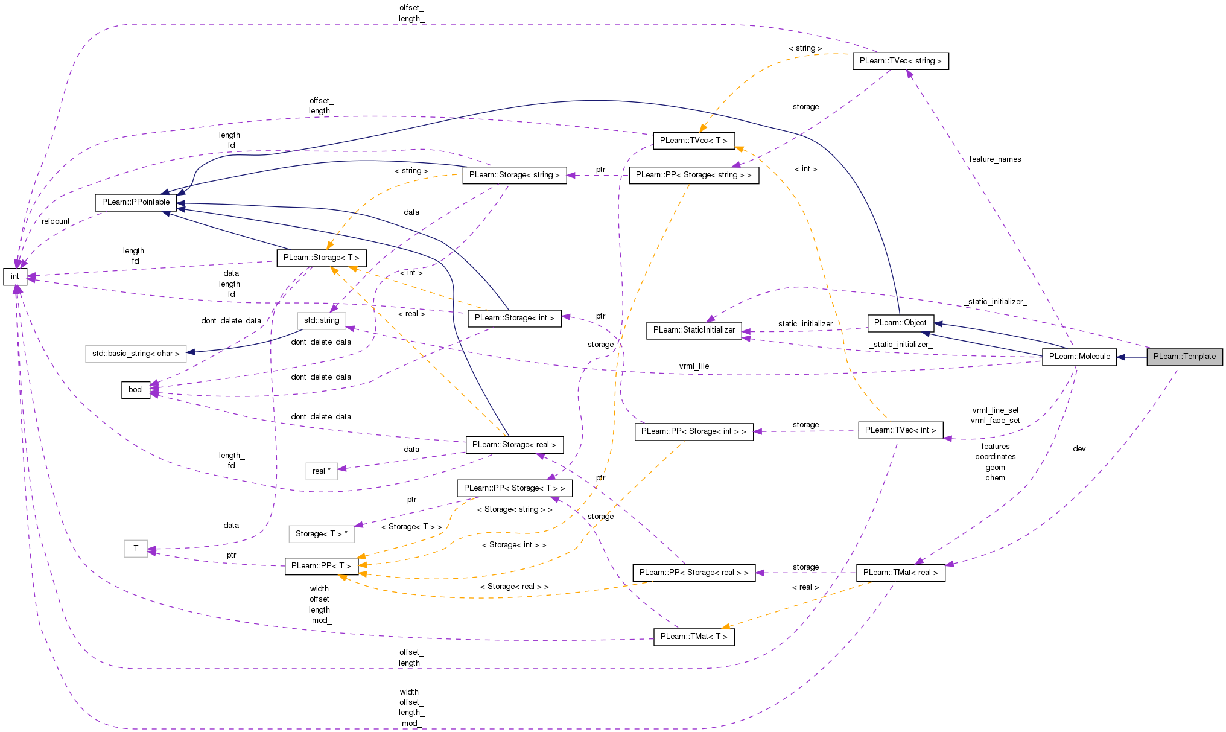Screen dimensions: 1226x732
Task: Select PLearn::PP< Storage< T > > node
Action: pos(514,488)
